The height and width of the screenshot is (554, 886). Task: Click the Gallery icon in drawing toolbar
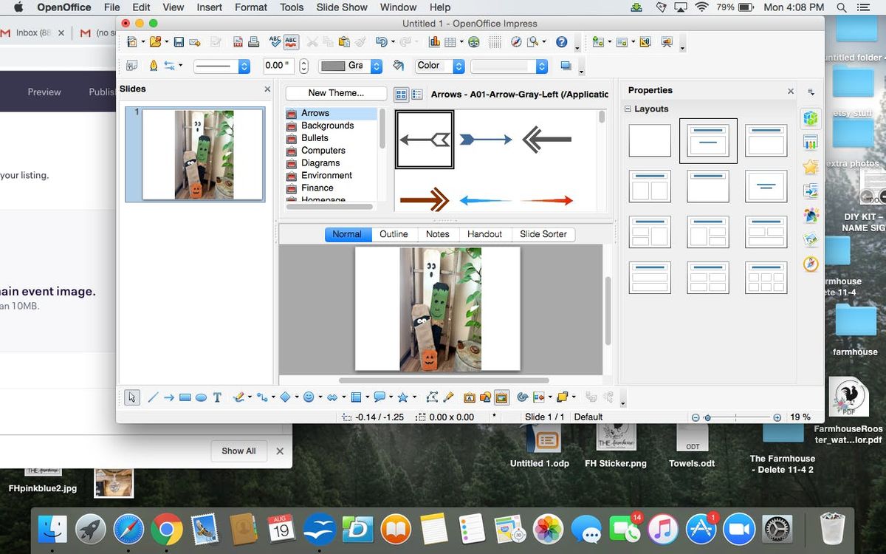tap(502, 397)
